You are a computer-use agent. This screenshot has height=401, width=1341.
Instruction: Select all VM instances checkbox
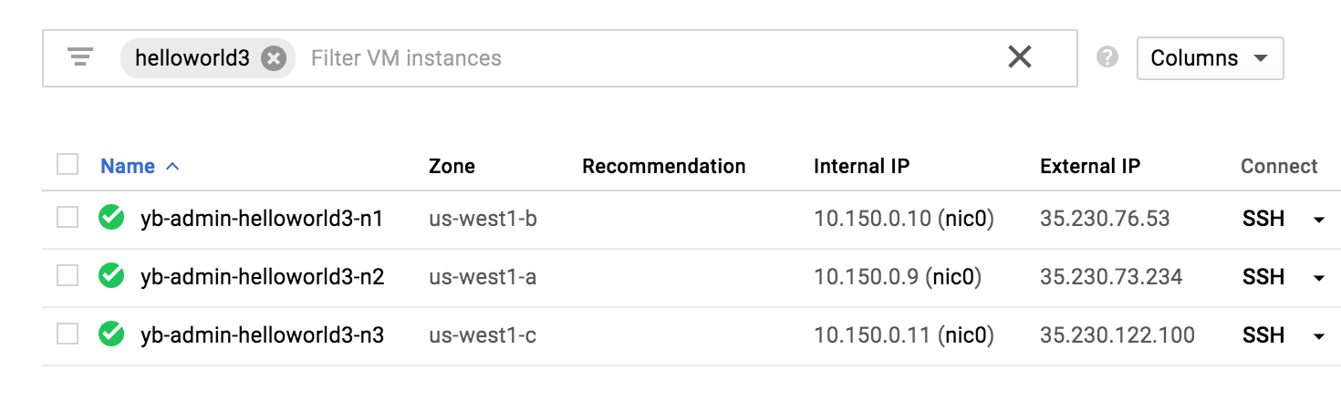pyautogui.click(x=68, y=165)
